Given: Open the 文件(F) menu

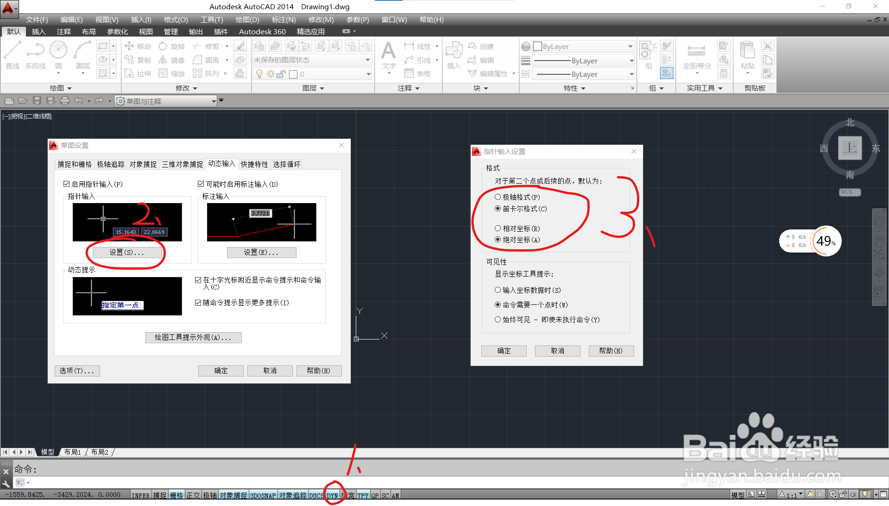Looking at the screenshot, I should click(x=37, y=19).
